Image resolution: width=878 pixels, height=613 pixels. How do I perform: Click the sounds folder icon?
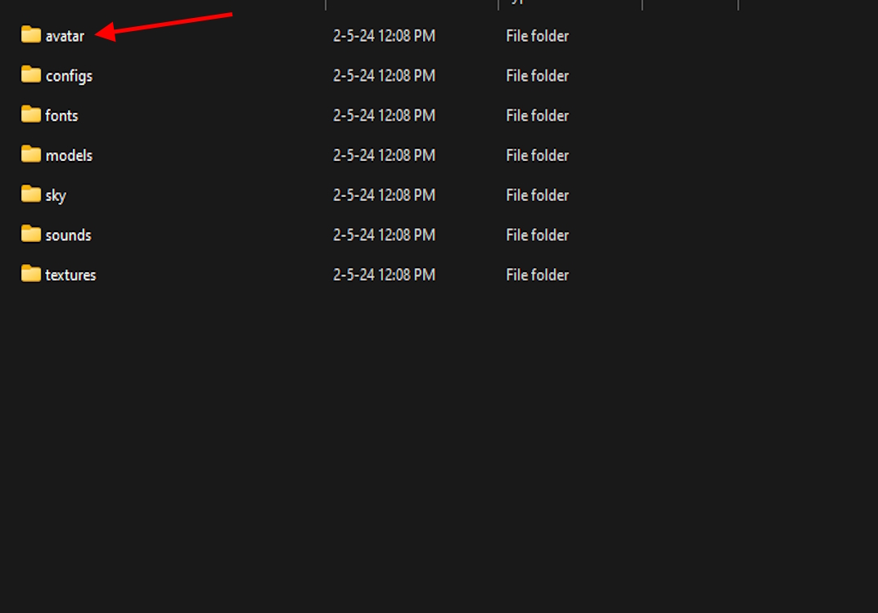(x=31, y=234)
